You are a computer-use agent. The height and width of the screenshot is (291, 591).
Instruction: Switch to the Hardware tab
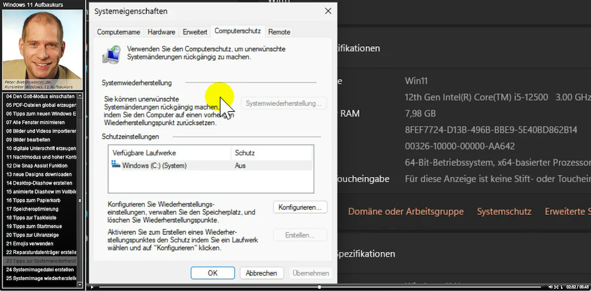[162, 32]
